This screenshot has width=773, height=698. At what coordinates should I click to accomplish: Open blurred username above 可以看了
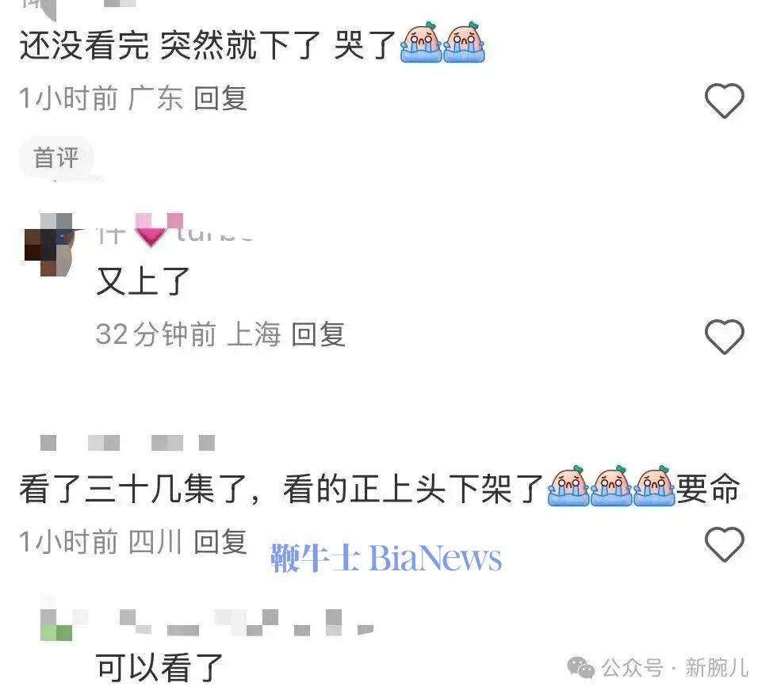pyautogui.click(x=247, y=622)
